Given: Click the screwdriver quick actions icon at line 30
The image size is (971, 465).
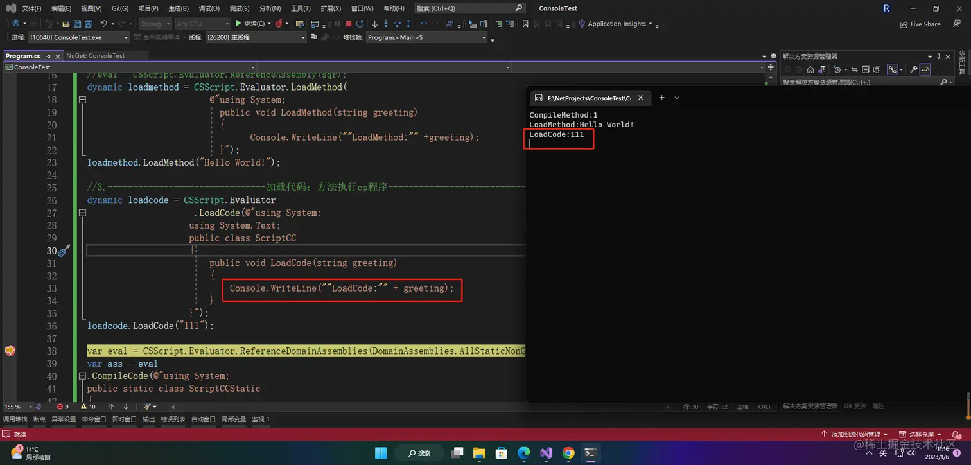Looking at the screenshot, I should point(64,250).
